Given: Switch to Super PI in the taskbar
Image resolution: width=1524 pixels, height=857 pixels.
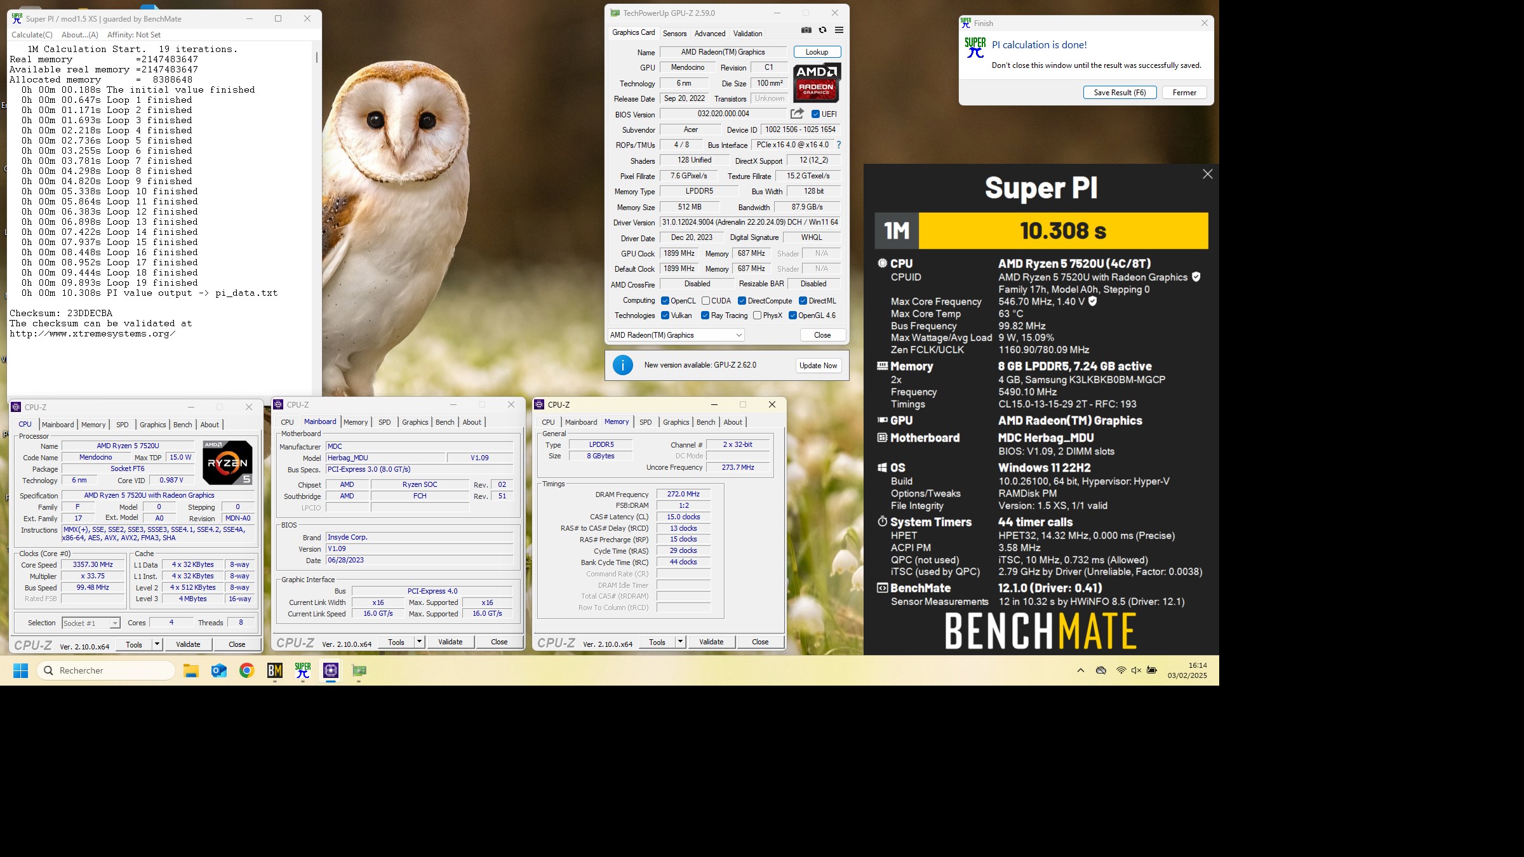Looking at the screenshot, I should point(303,670).
